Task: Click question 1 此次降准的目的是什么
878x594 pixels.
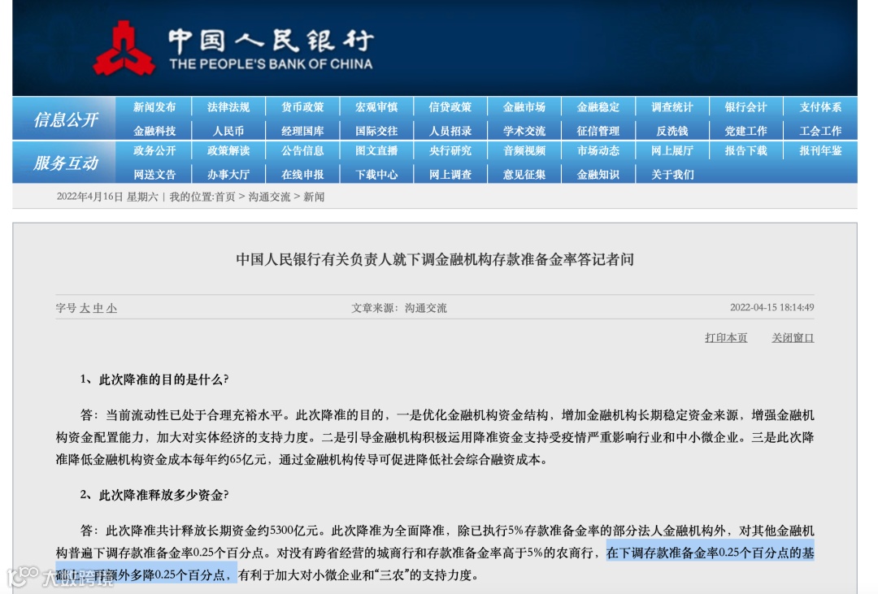Action: (154, 379)
